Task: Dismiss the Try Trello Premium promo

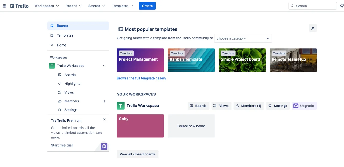Action: pos(104,119)
